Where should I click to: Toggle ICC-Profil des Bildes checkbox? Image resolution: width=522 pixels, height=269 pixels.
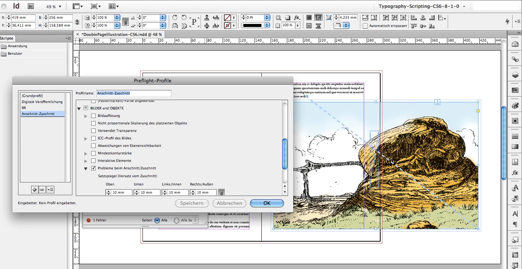pyautogui.click(x=94, y=138)
